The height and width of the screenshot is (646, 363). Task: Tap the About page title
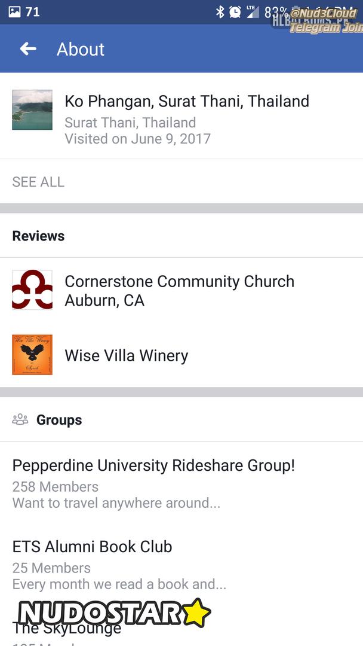(81, 49)
